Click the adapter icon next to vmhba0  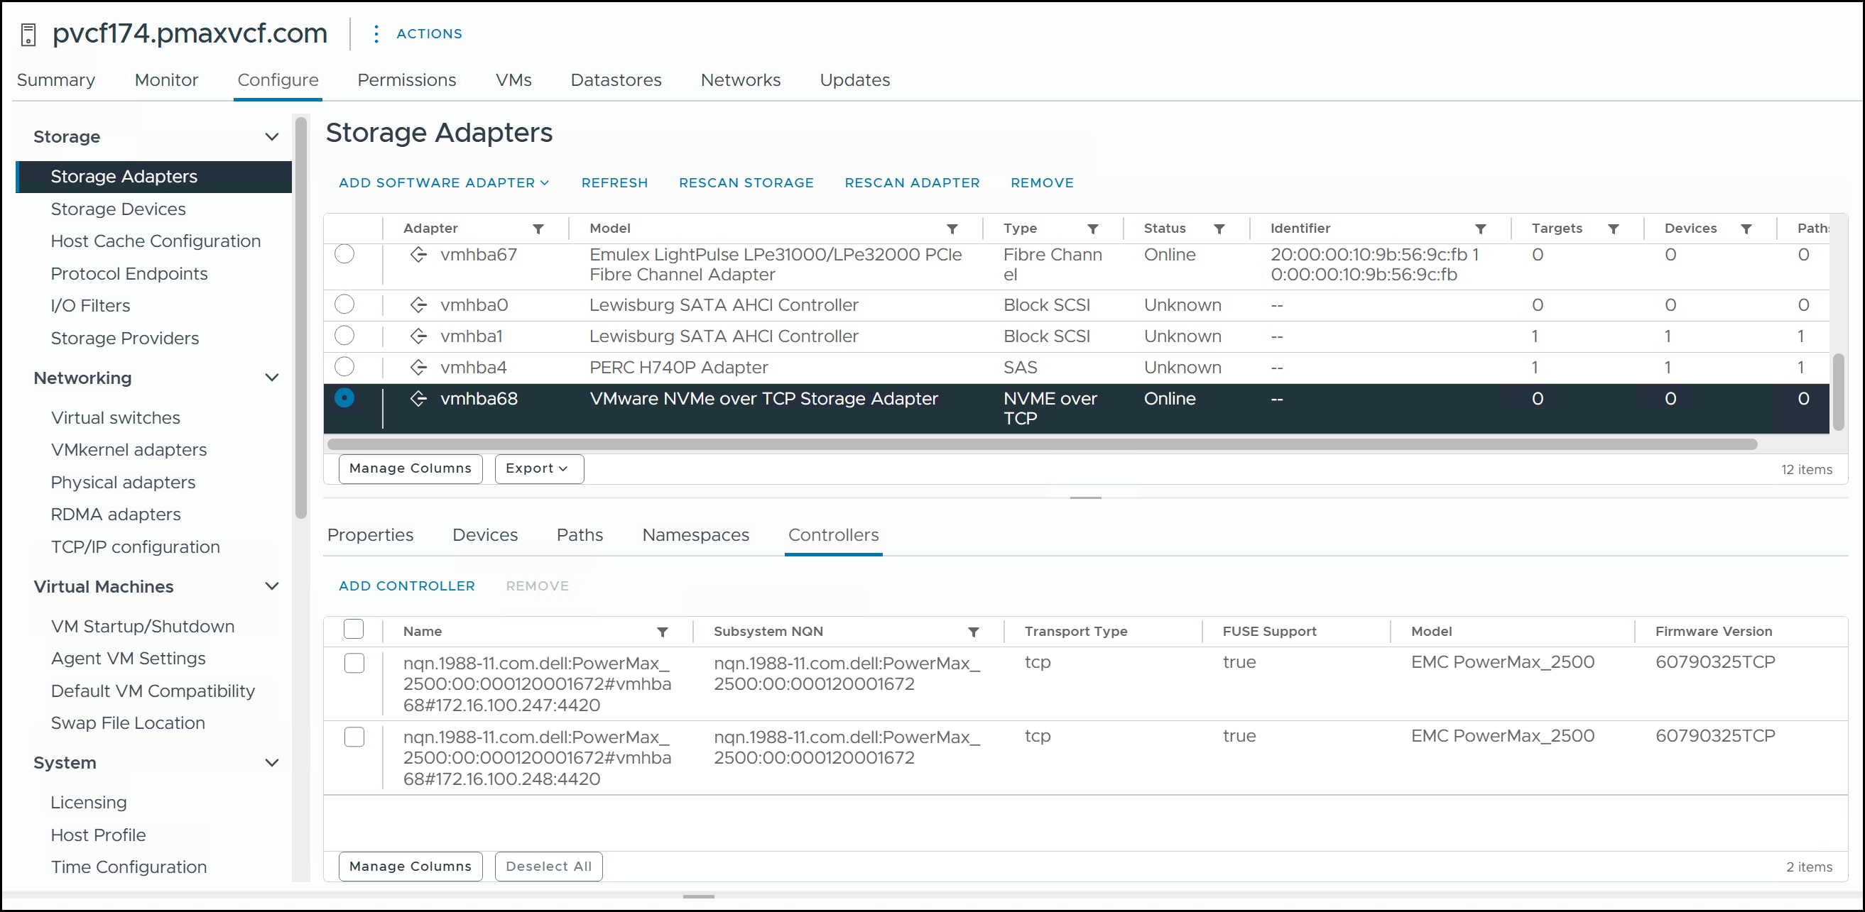point(418,304)
